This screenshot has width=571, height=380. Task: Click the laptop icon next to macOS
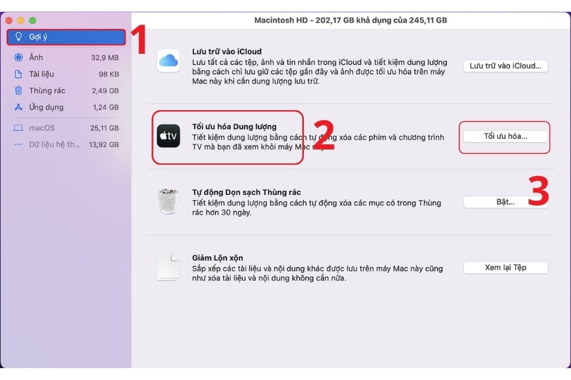19,127
